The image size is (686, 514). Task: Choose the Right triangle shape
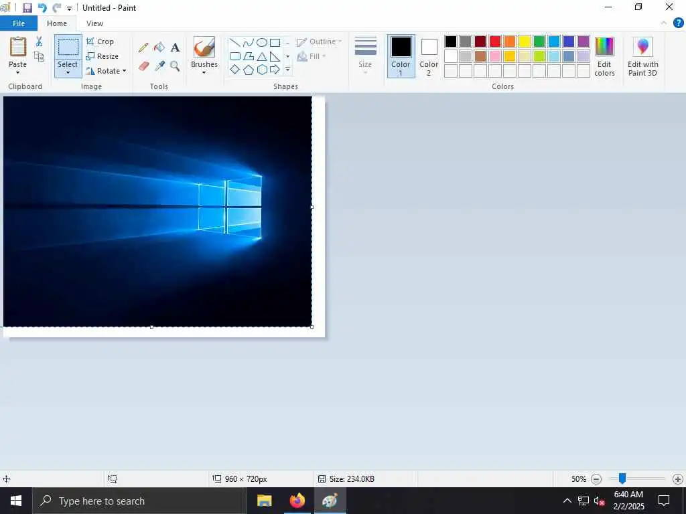click(275, 56)
